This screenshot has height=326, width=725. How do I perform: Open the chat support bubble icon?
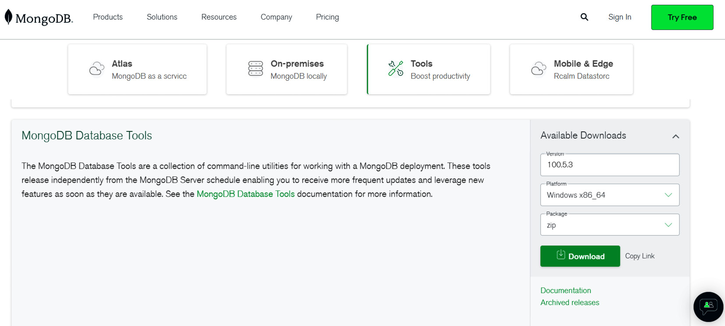[708, 307]
